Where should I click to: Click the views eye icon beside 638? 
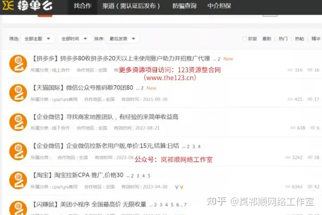tap(292, 128)
